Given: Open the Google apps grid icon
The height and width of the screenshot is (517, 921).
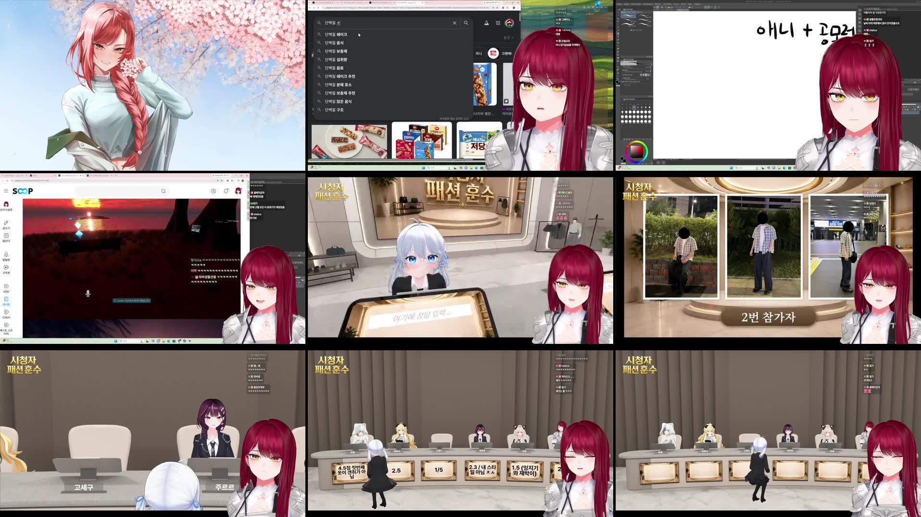Looking at the screenshot, I should pyautogui.click(x=498, y=23).
